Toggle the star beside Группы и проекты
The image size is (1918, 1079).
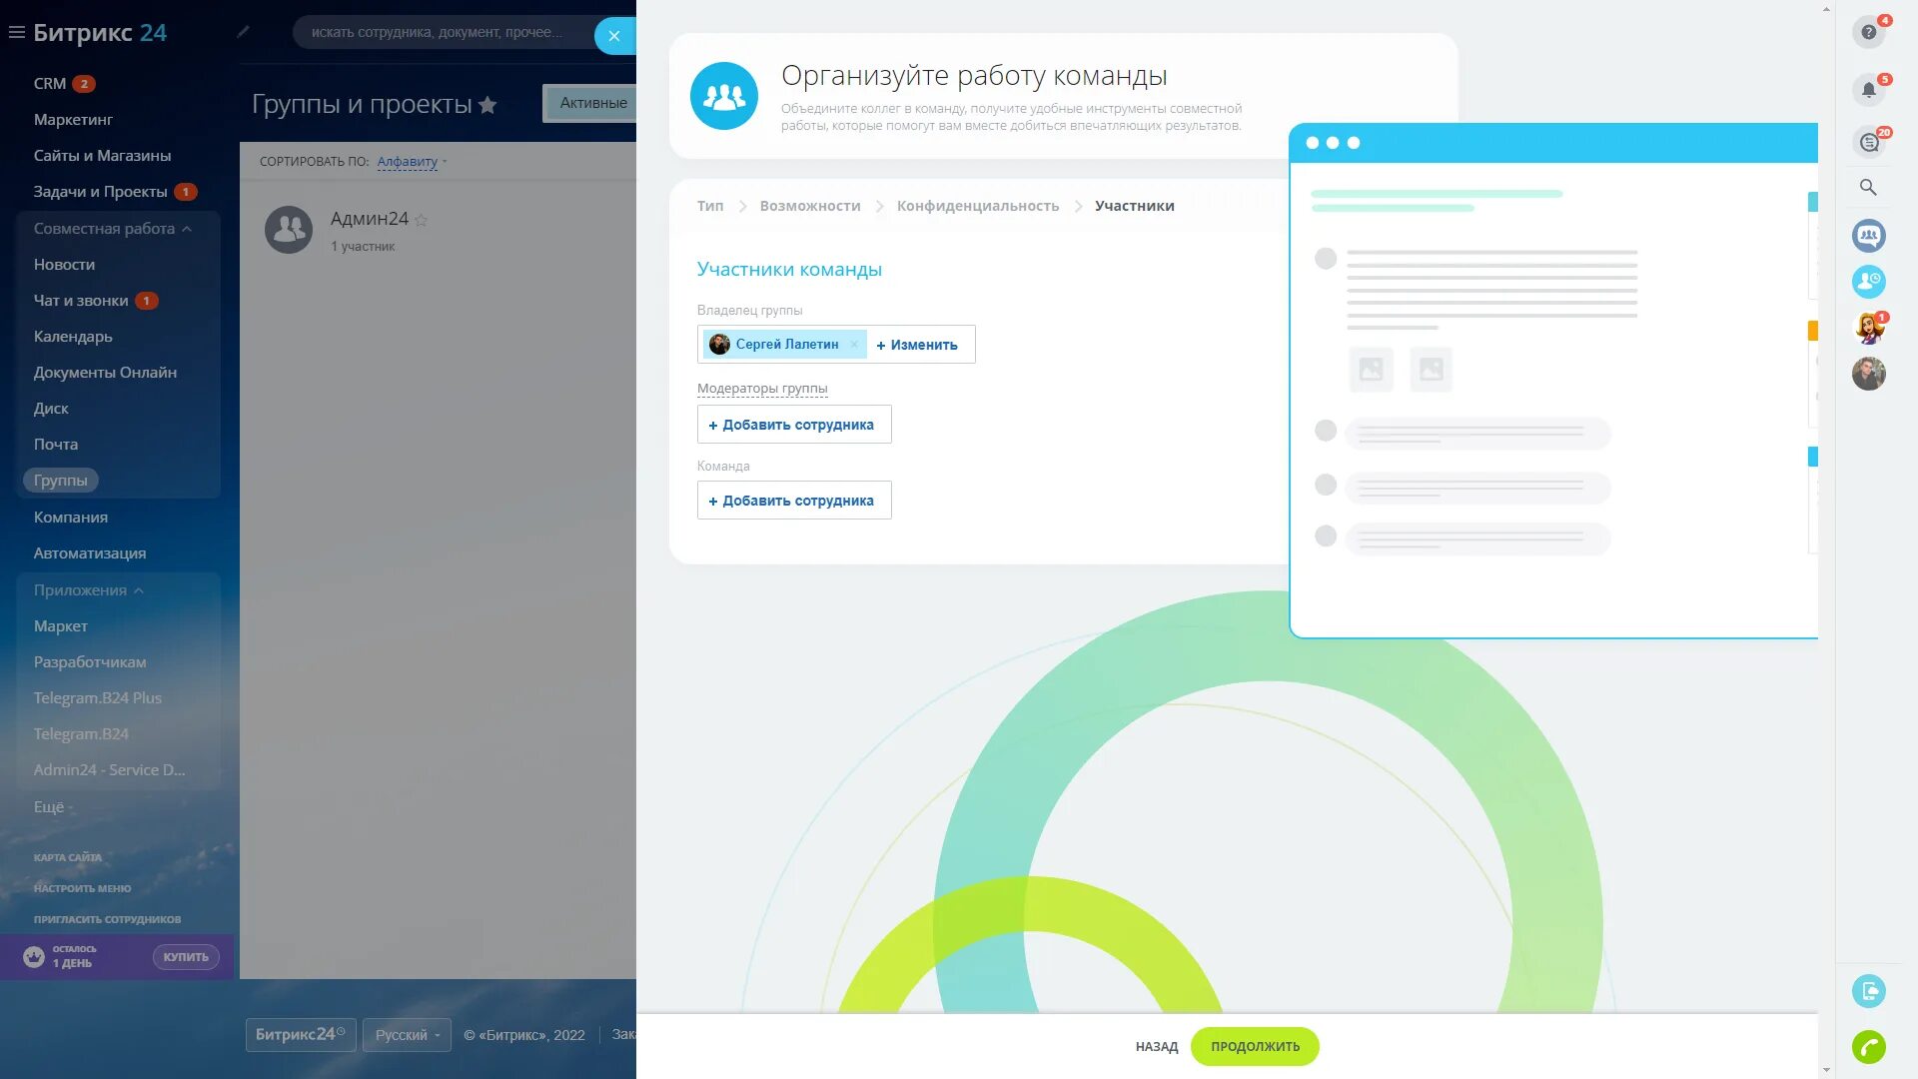point(487,105)
